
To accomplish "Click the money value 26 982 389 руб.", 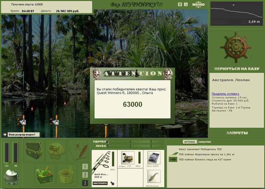I will [68, 11].
